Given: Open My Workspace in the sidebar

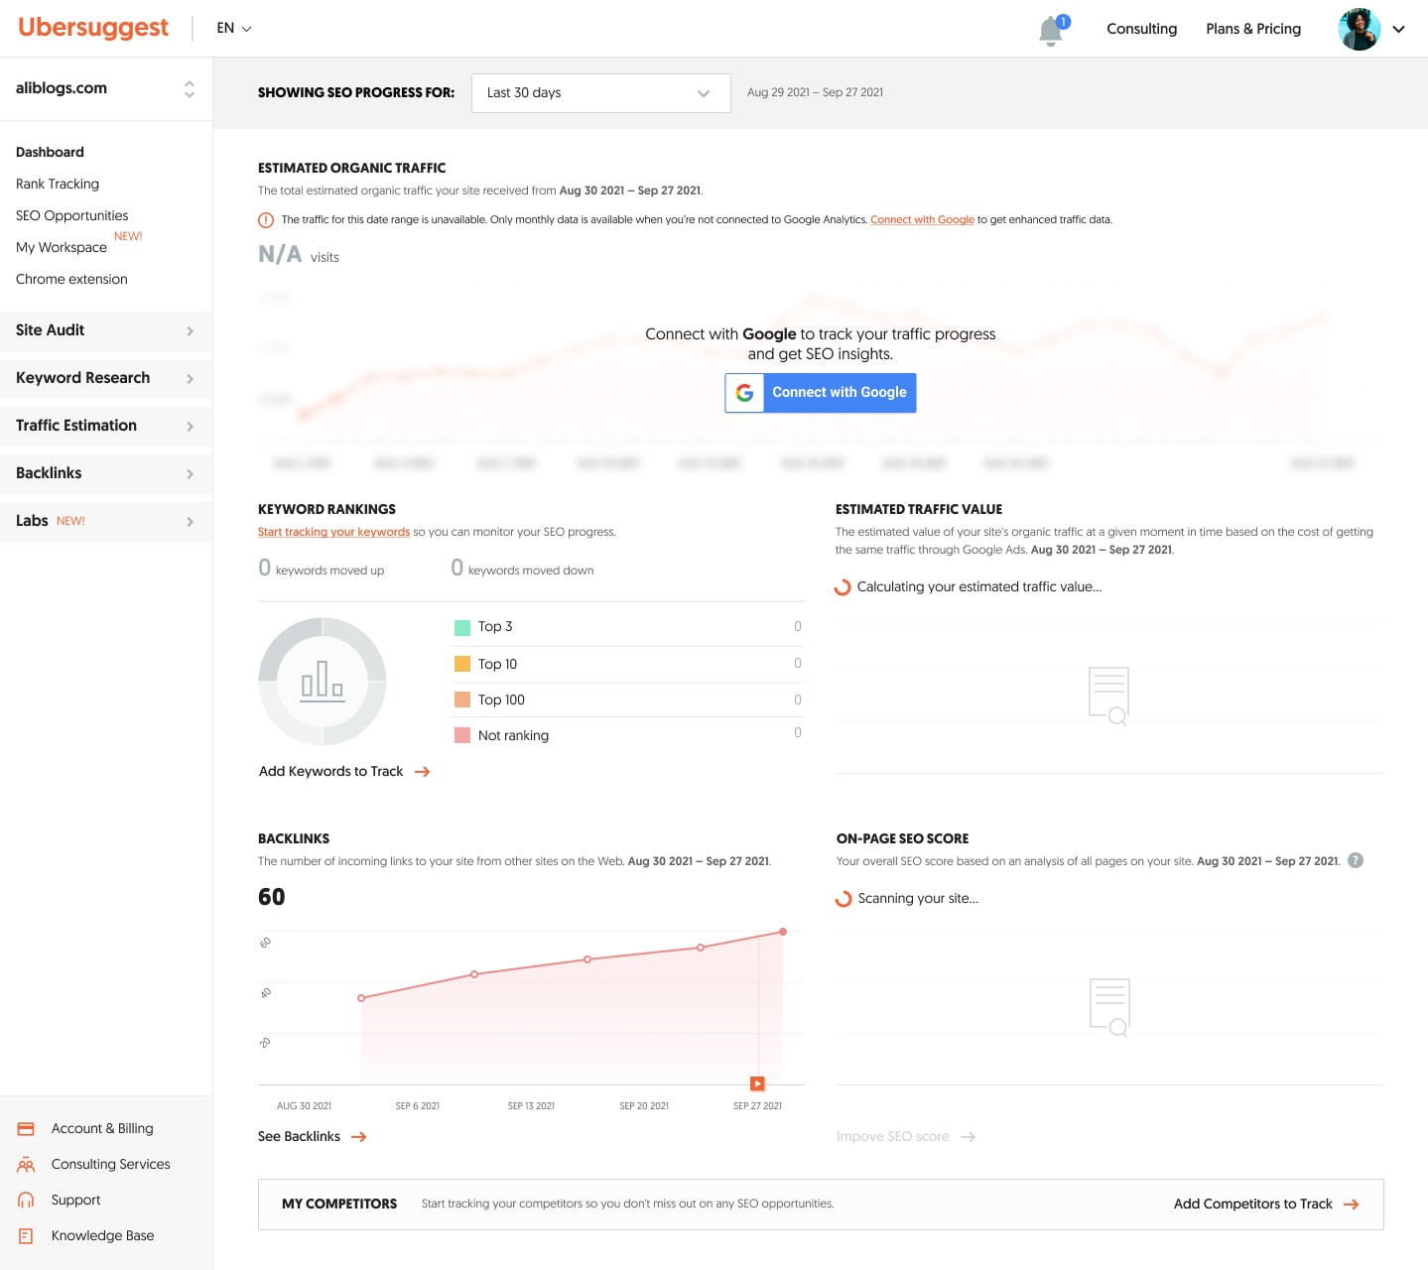Looking at the screenshot, I should [62, 248].
